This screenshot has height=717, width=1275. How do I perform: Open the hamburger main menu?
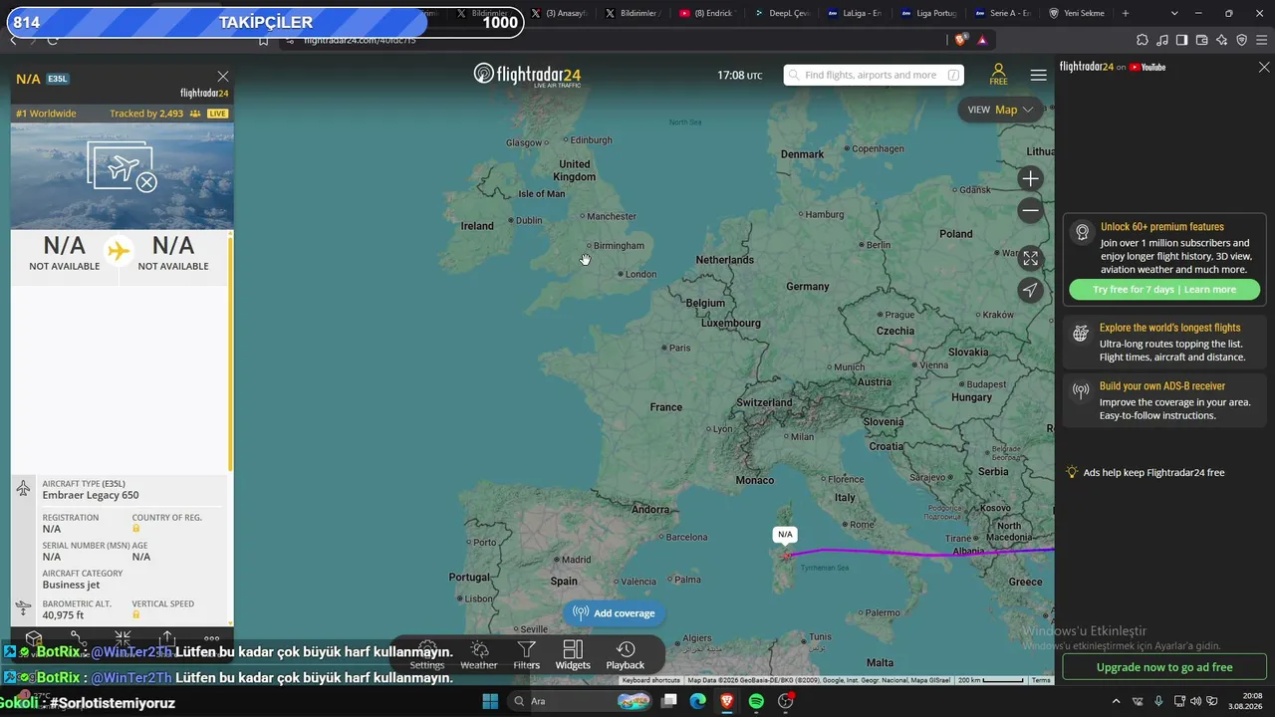coord(1038,75)
